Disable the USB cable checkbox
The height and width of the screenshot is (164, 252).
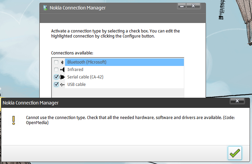click(56, 85)
